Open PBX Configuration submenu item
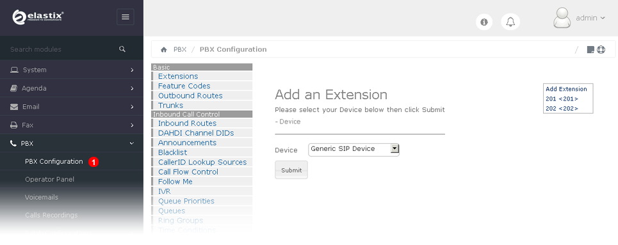The width and height of the screenshot is (618, 245). click(x=54, y=161)
